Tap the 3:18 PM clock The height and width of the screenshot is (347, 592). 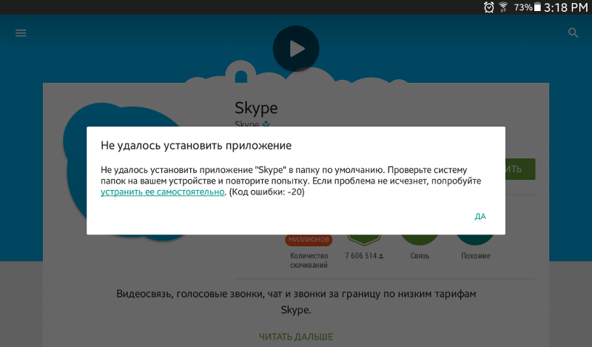coord(565,7)
